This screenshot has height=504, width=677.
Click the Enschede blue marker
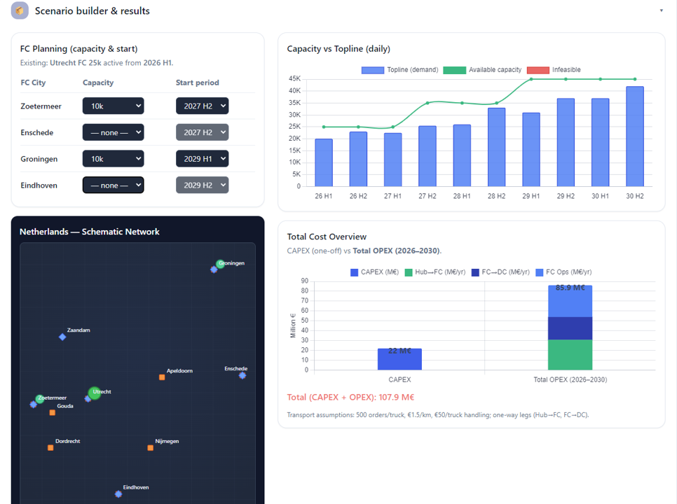242,375
